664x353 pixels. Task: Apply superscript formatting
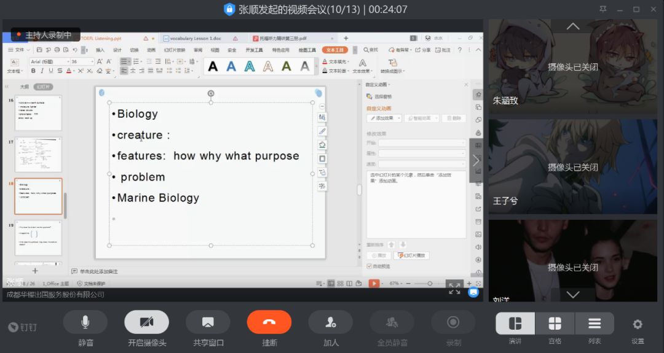81,71
